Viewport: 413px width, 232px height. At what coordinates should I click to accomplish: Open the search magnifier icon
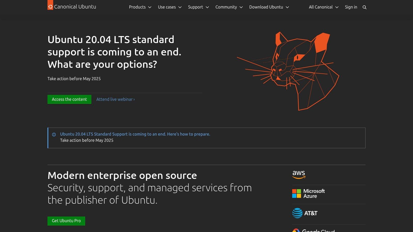(x=364, y=7)
